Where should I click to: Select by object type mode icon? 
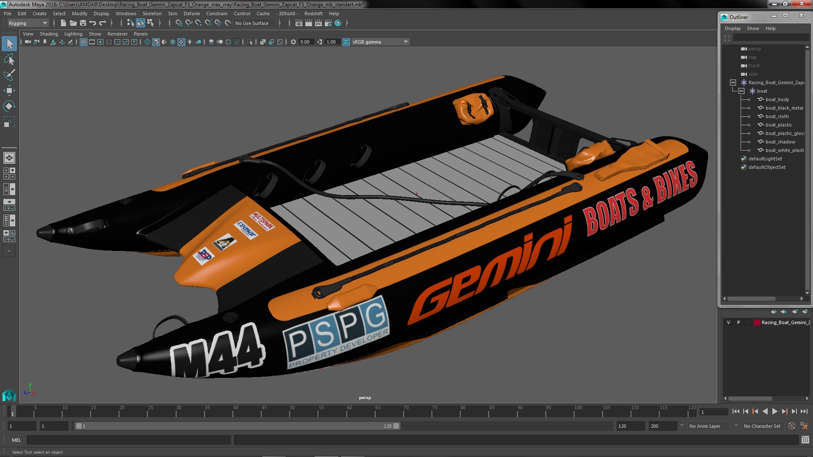tap(140, 23)
